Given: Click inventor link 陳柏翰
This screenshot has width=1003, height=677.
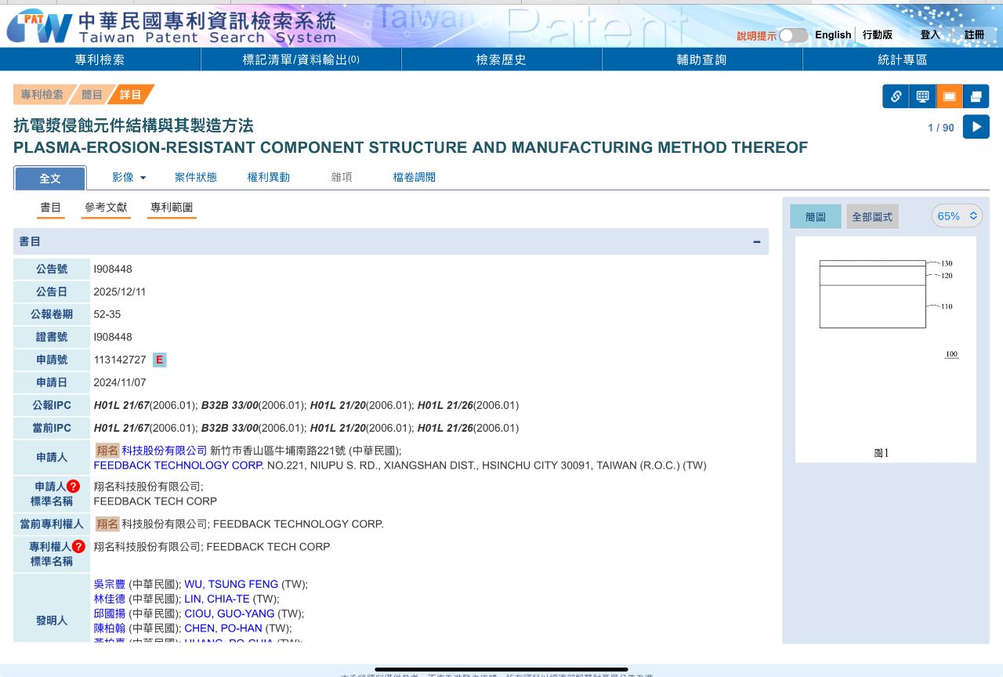Looking at the screenshot, I should [x=110, y=628].
